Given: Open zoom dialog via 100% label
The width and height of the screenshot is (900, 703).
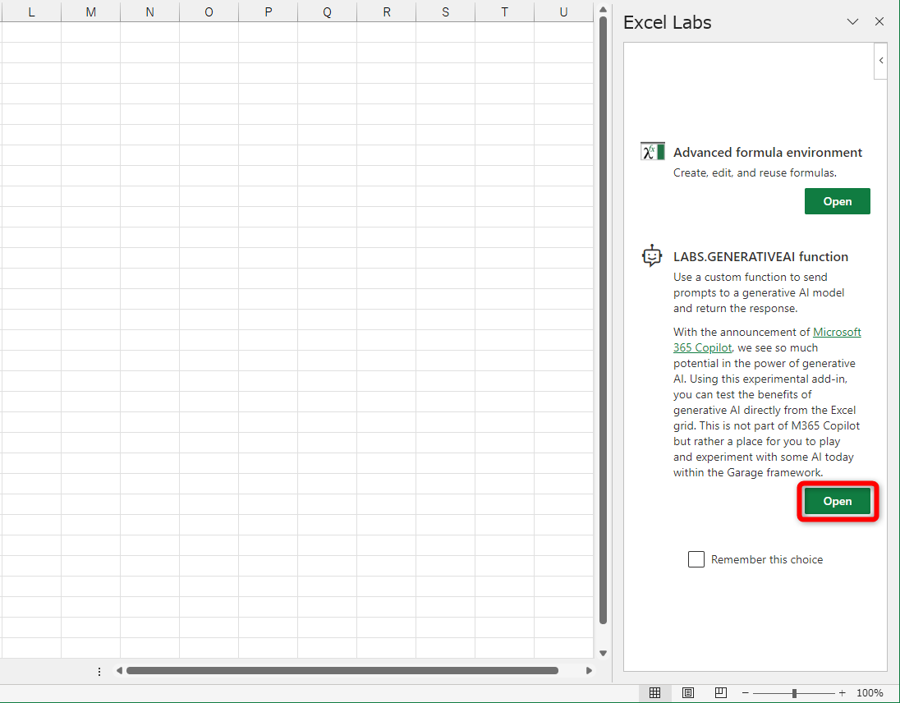Looking at the screenshot, I should [x=870, y=693].
